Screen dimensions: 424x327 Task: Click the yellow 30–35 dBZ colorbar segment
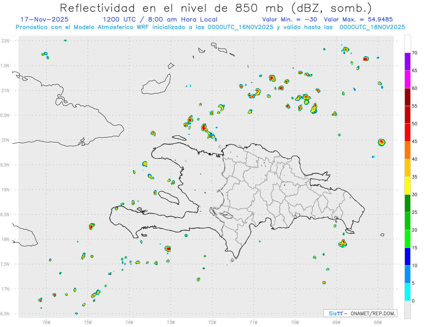pos(407,186)
